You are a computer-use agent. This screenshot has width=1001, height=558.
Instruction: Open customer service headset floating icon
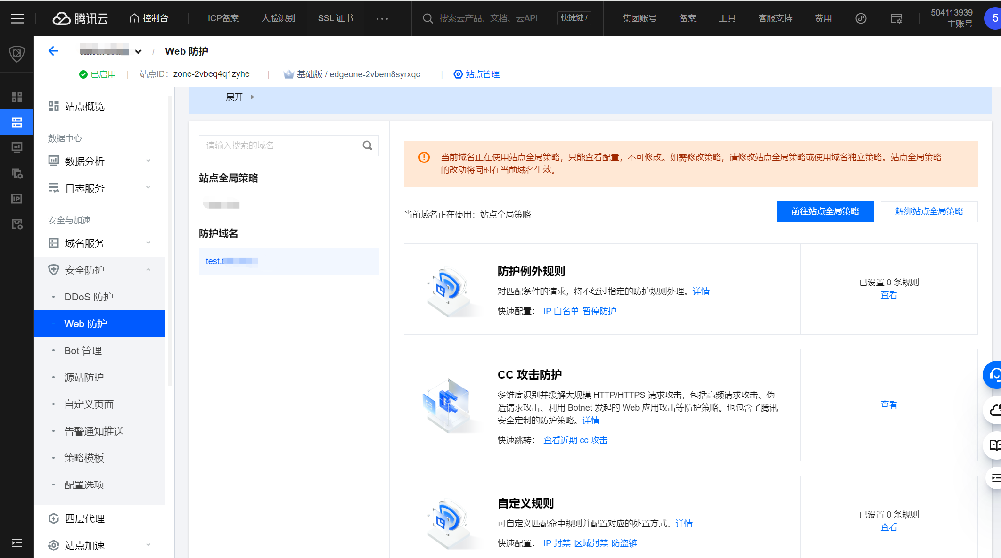coord(993,375)
